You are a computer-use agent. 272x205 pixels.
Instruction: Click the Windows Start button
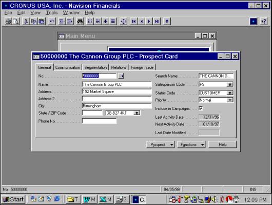pos(13,199)
